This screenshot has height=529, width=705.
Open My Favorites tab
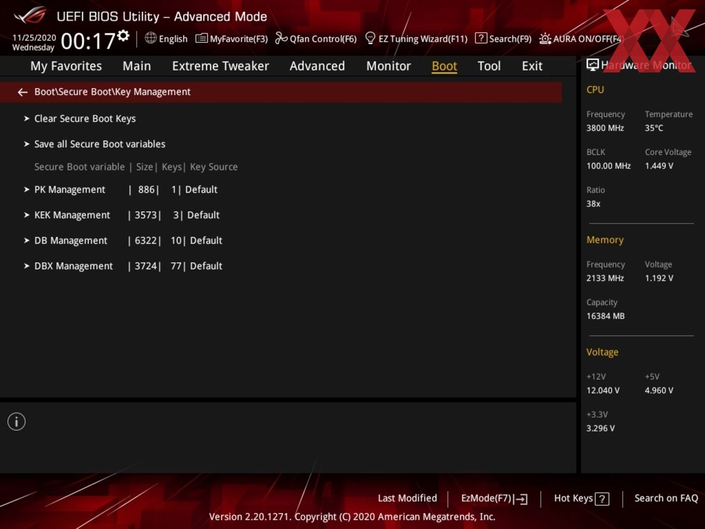coord(66,66)
